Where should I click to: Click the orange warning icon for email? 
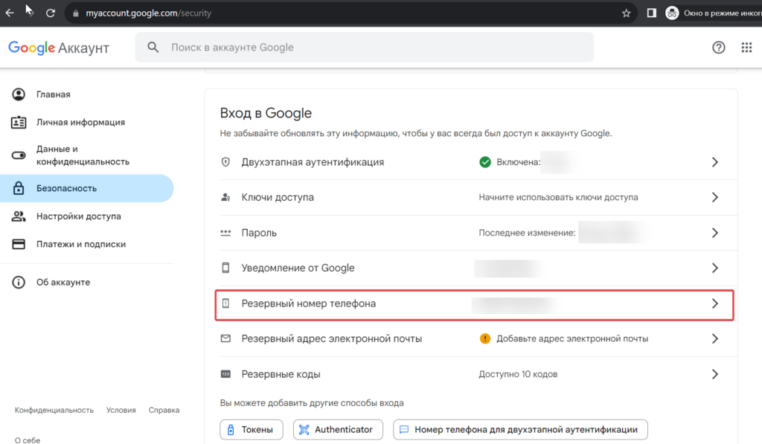tap(485, 338)
